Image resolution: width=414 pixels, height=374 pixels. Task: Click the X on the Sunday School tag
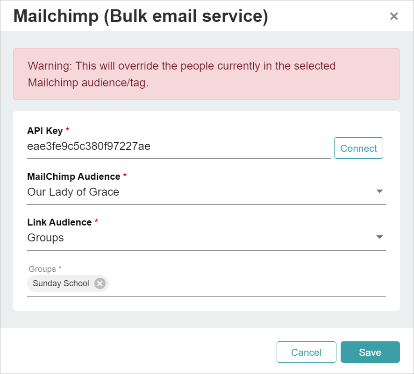coord(99,283)
